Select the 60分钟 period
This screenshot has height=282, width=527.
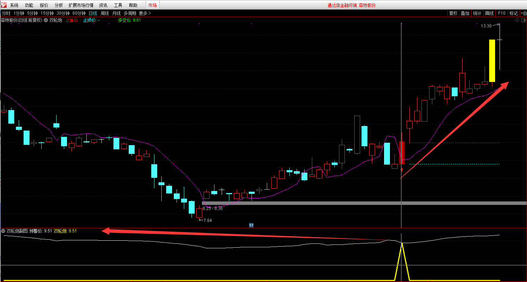pyautogui.click(x=79, y=13)
